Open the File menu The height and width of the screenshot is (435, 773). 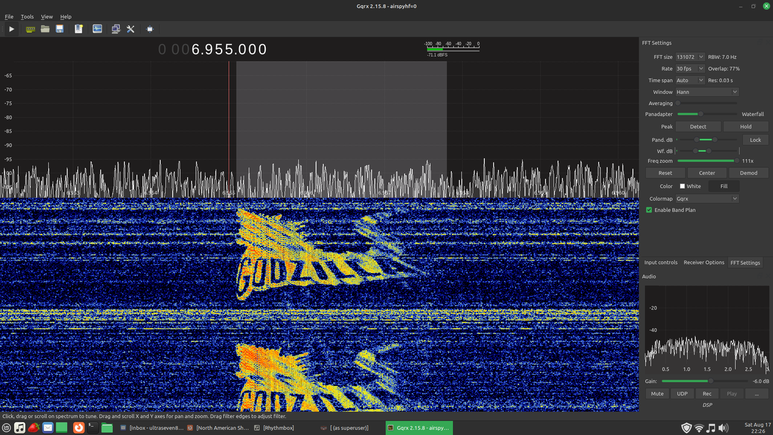pos(9,17)
